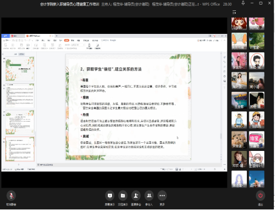Select the orange highlighted ribbon tab in WPS
Viewport: 275px width, 210px height.
coord(67,40)
